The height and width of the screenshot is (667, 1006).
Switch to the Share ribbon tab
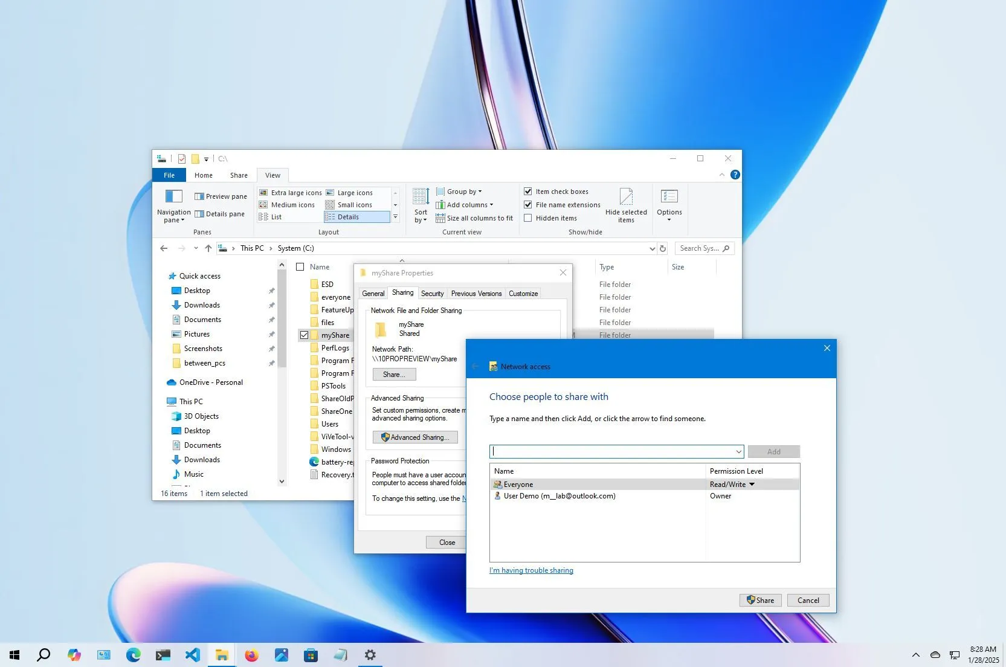[x=239, y=175]
